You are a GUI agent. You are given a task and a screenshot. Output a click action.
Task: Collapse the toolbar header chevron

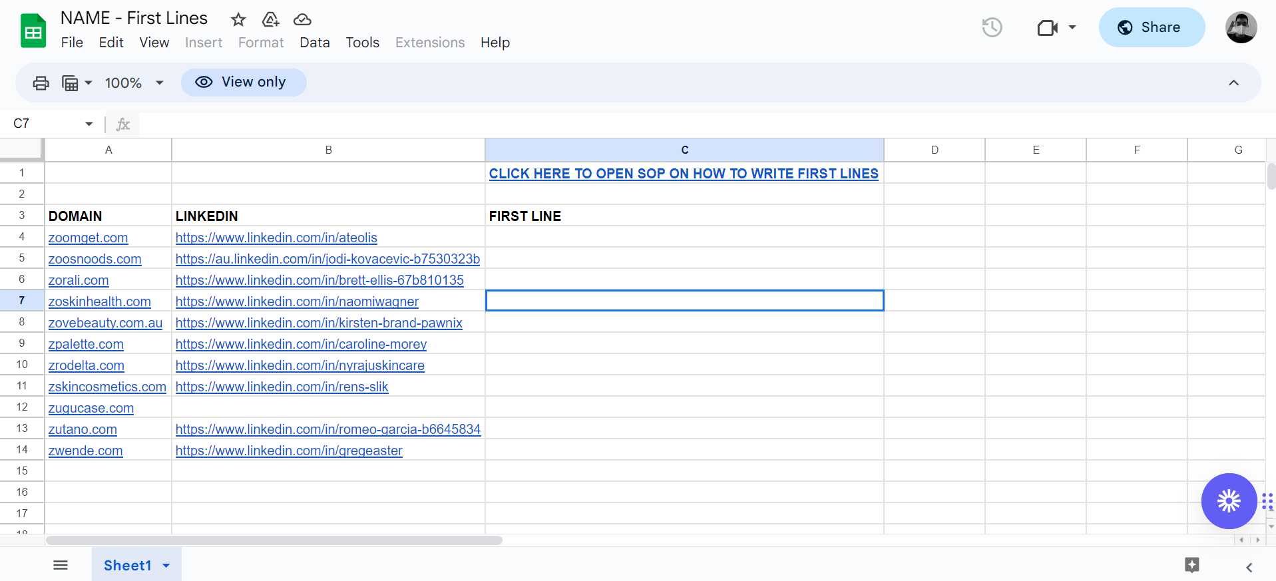[1233, 83]
